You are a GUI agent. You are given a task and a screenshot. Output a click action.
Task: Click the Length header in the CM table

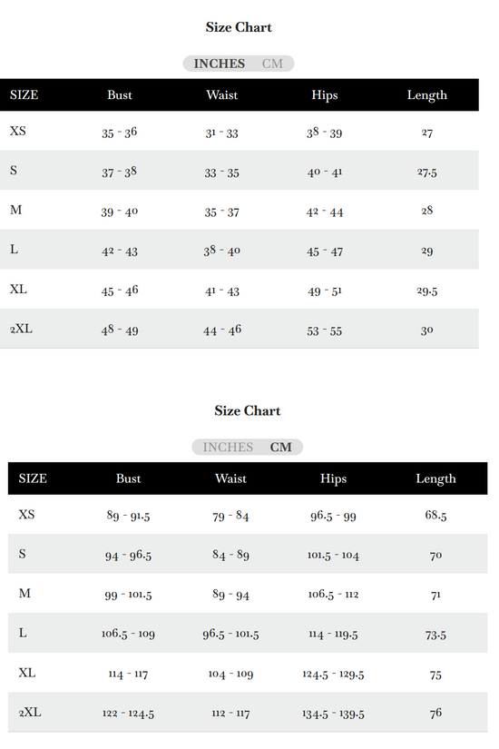[435, 478]
